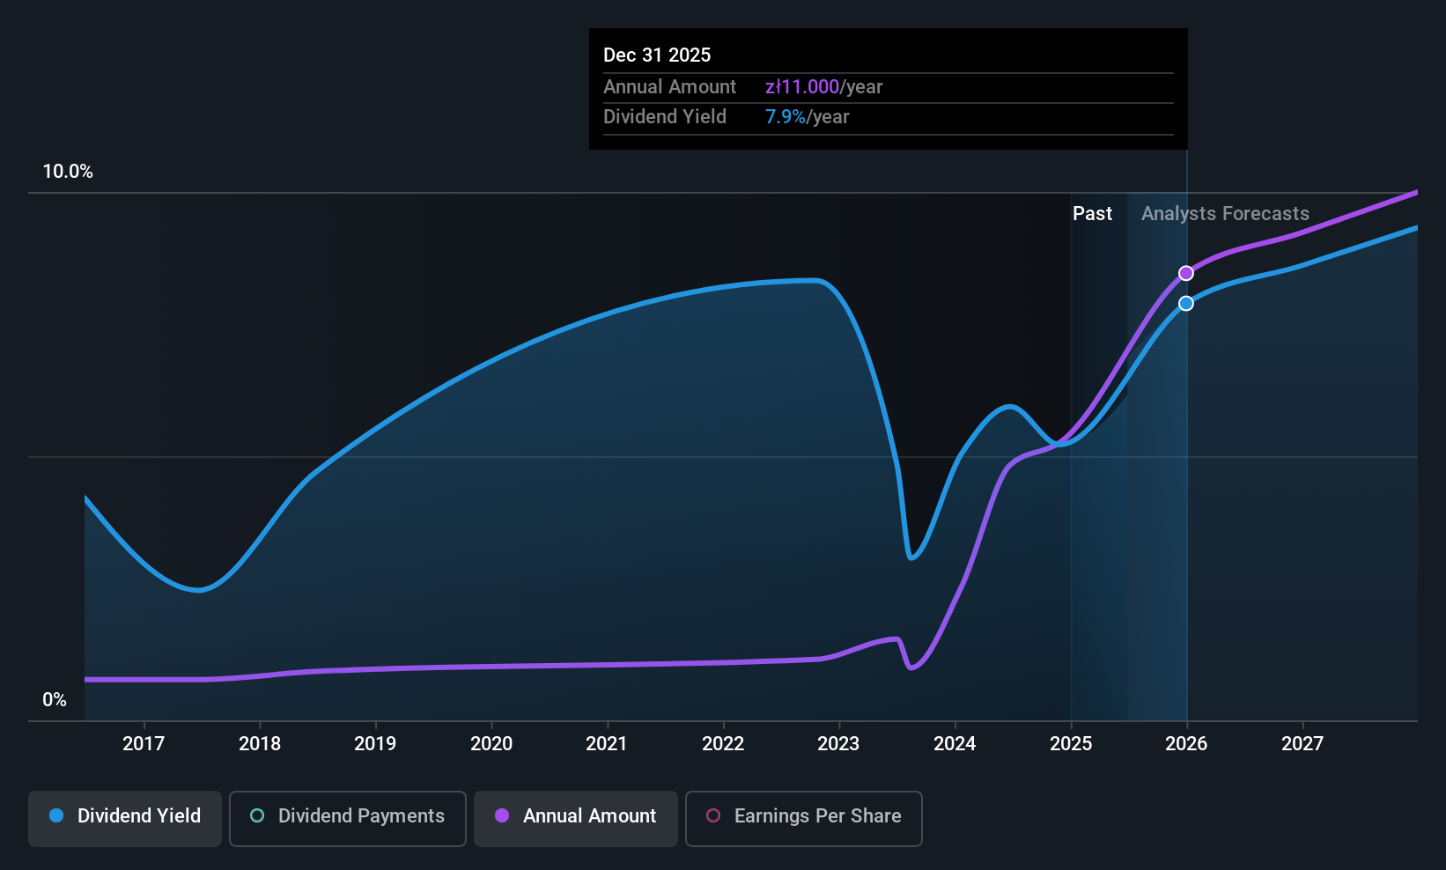The height and width of the screenshot is (870, 1446).
Task: Click the 2025 x-axis year label
Action: click(x=1071, y=743)
